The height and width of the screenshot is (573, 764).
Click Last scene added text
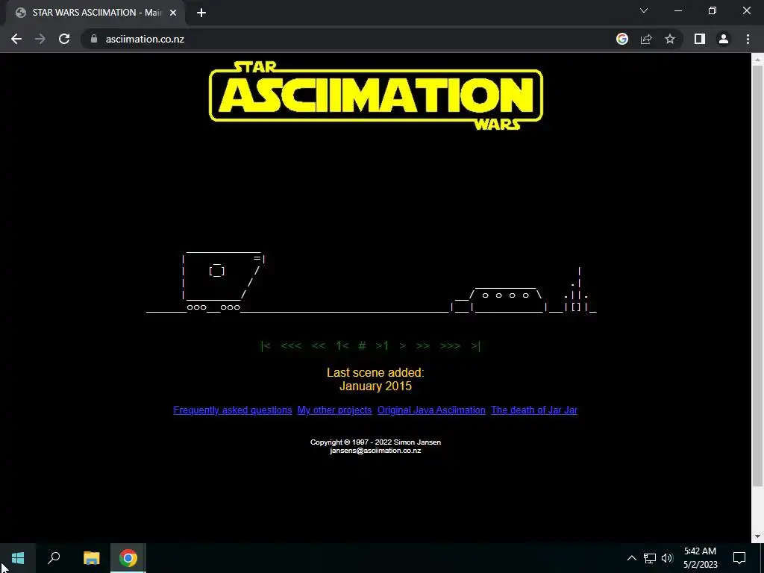click(x=376, y=373)
